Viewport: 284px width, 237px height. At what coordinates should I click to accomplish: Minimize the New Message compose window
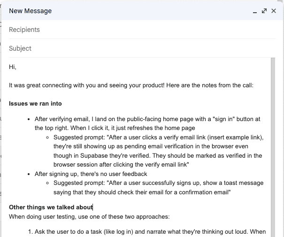[x=255, y=11]
